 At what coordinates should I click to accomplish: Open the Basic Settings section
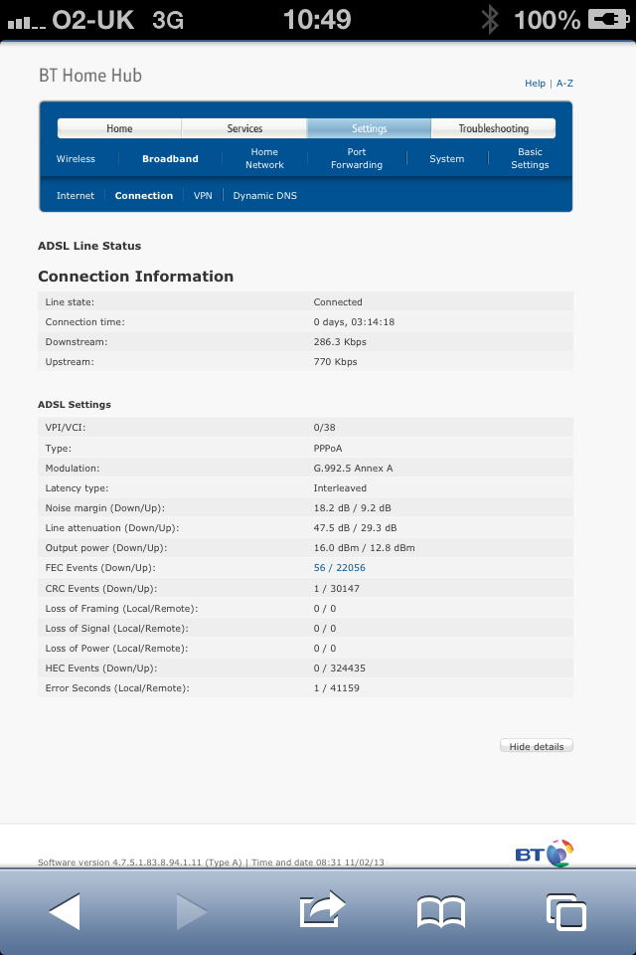pos(530,158)
